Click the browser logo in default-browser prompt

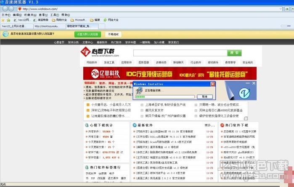(x=5, y=34)
